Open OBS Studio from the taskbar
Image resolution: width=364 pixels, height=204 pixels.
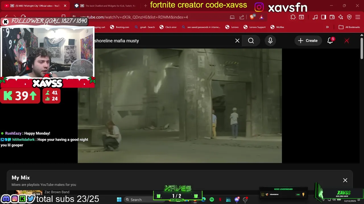(x=245, y=199)
